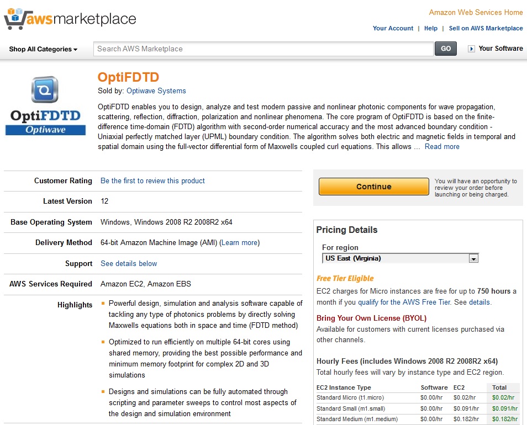Click the AWS Marketplace shopping cart logo
527x425 pixels.
[70, 19]
